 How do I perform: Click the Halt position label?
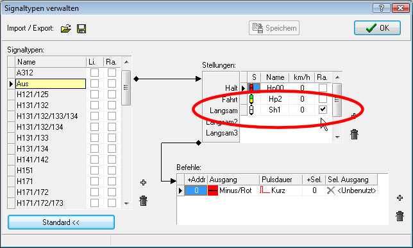[232, 88]
